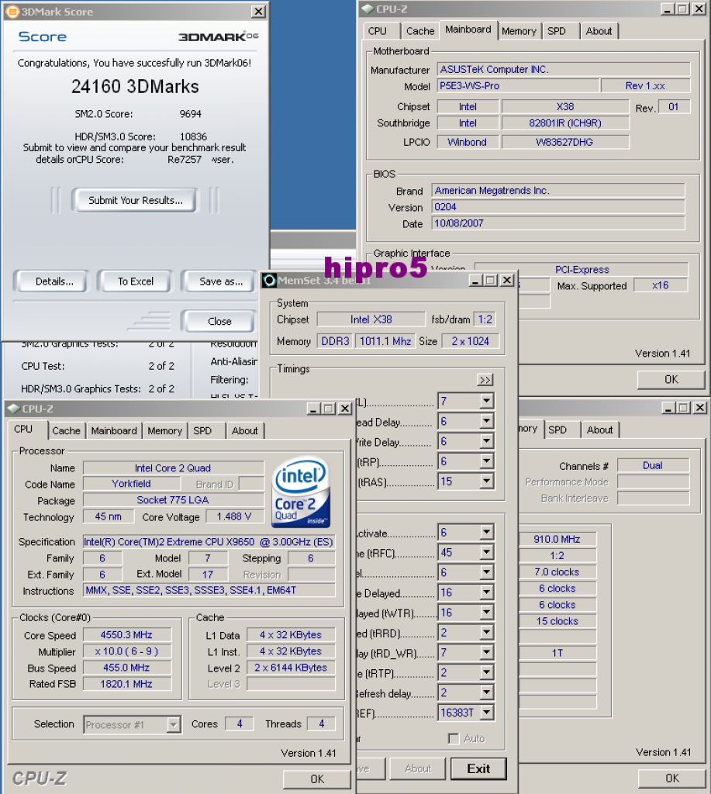Click Submit Your Results button
The image size is (711, 794).
(135, 200)
